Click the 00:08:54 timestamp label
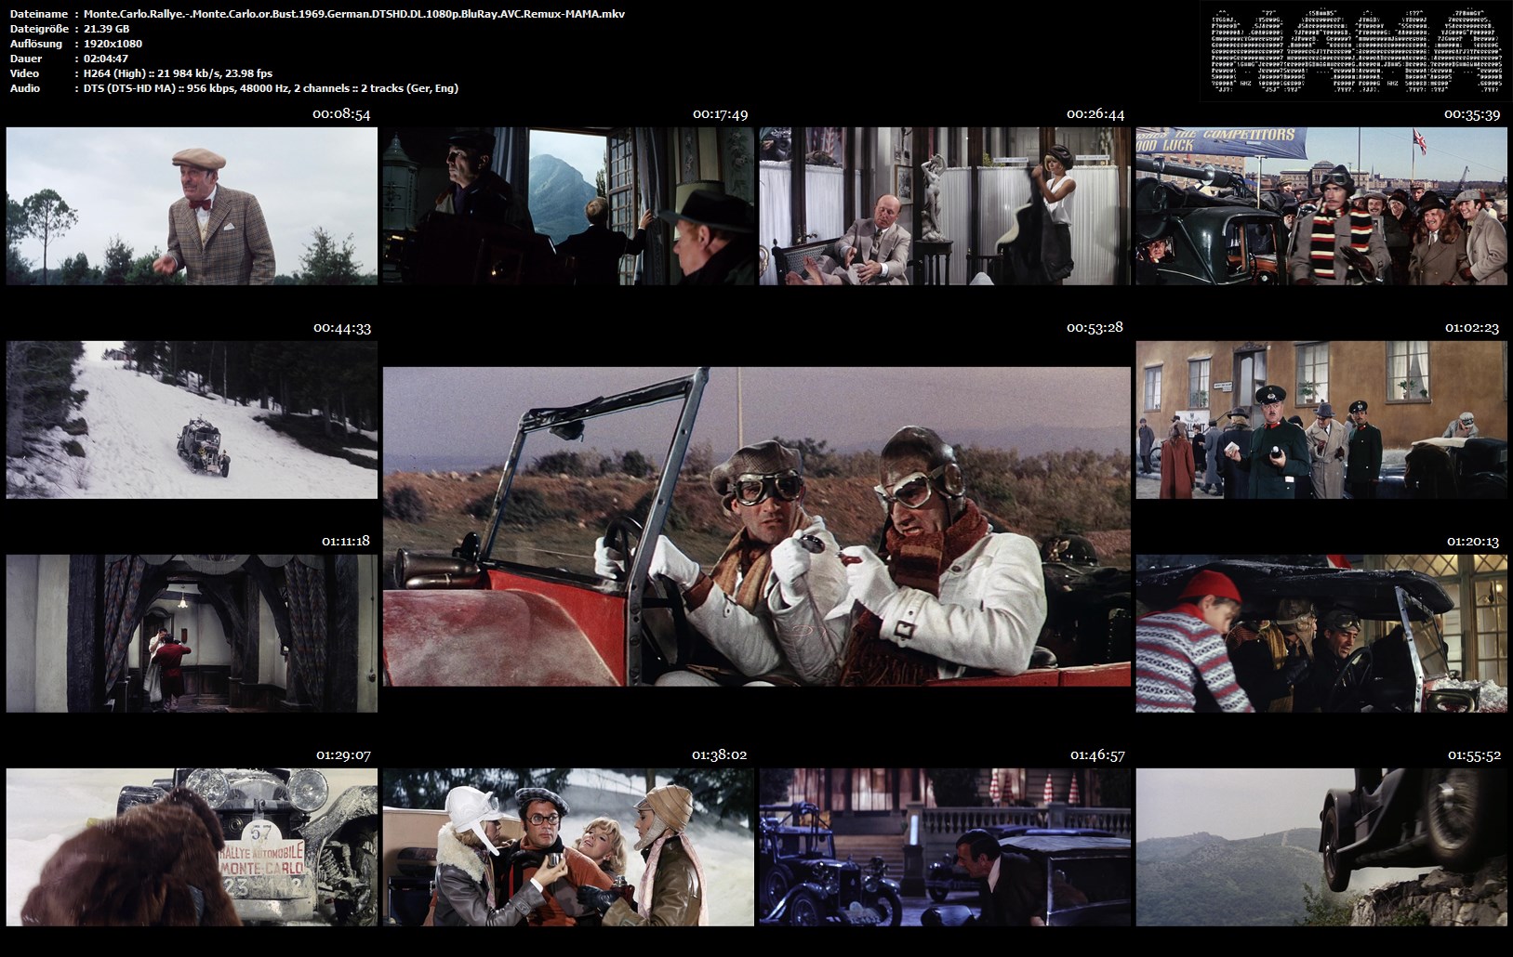Image resolution: width=1513 pixels, height=957 pixels. tap(341, 114)
